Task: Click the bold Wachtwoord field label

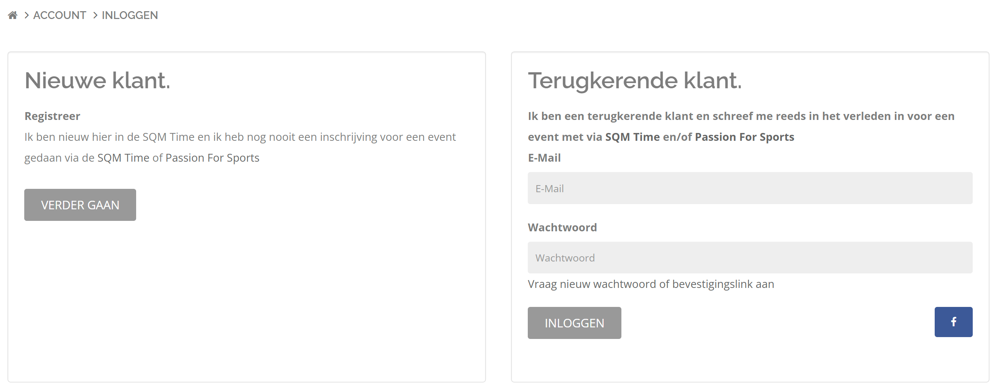Action: coord(562,227)
